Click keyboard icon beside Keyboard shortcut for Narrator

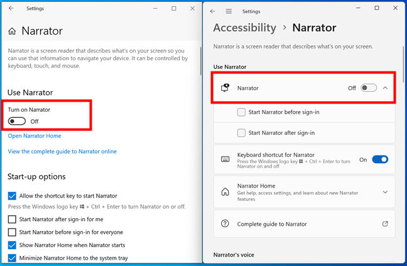click(x=225, y=159)
